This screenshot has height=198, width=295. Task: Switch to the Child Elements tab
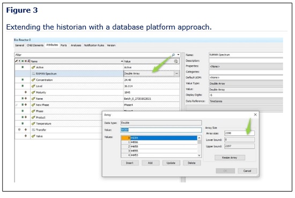tap(35, 46)
